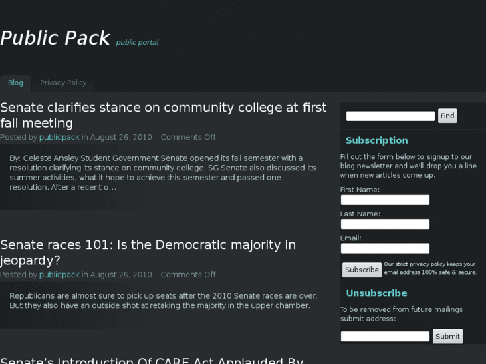Click the unsubscribe address input field
Viewport: 486px width, 364px height.
point(385,337)
